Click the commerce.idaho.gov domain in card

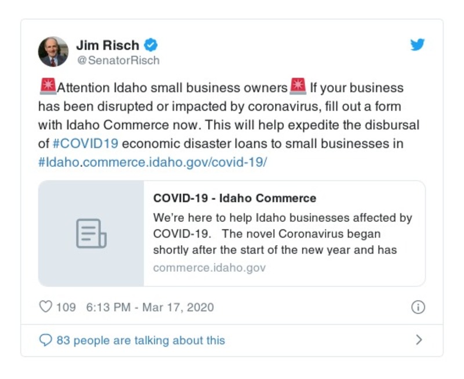(x=209, y=268)
